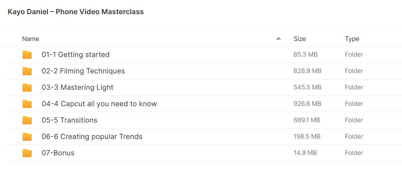402x193 pixels.
Task: Sort entries by the Type column header
Action: 352,39
